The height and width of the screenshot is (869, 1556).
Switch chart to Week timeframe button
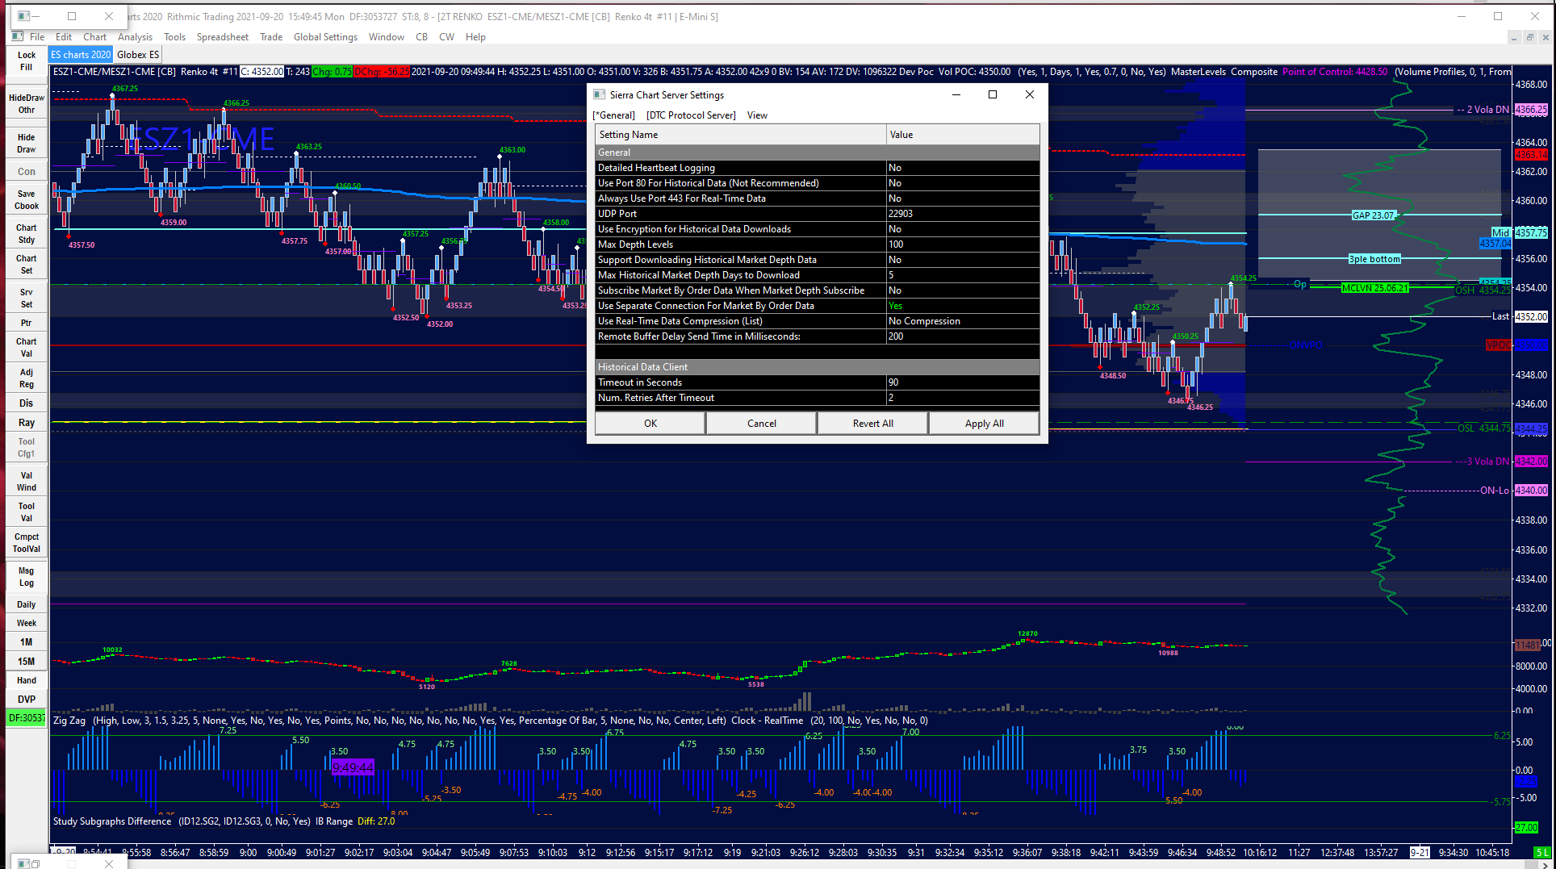[27, 623]
